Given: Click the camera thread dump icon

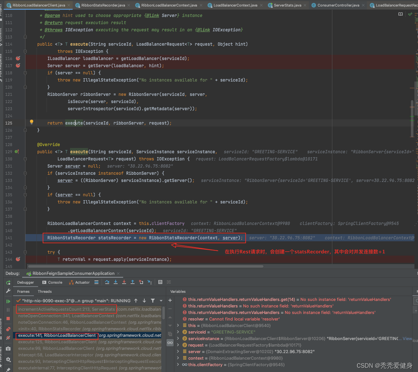Looking at the screenshot, I should 8,349.
